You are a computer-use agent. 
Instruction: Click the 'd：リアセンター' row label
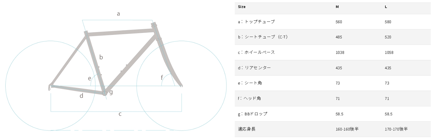[x=254, y=68]
